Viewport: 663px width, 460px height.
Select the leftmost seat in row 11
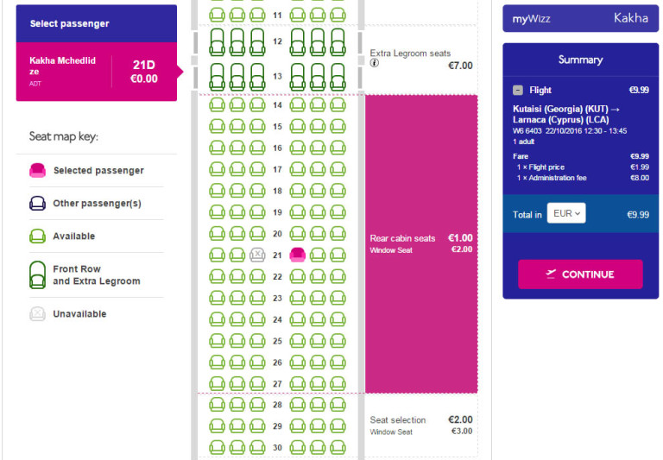[217, 15]
